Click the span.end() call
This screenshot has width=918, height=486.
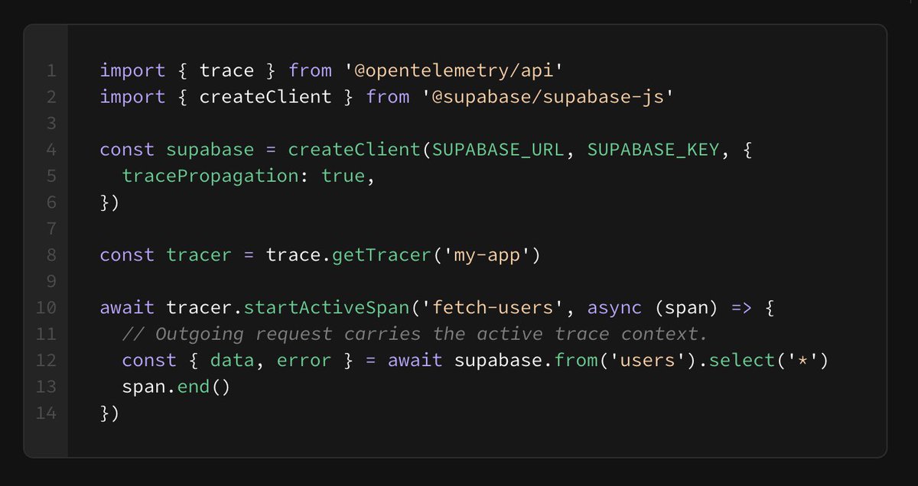coord(176,387)
